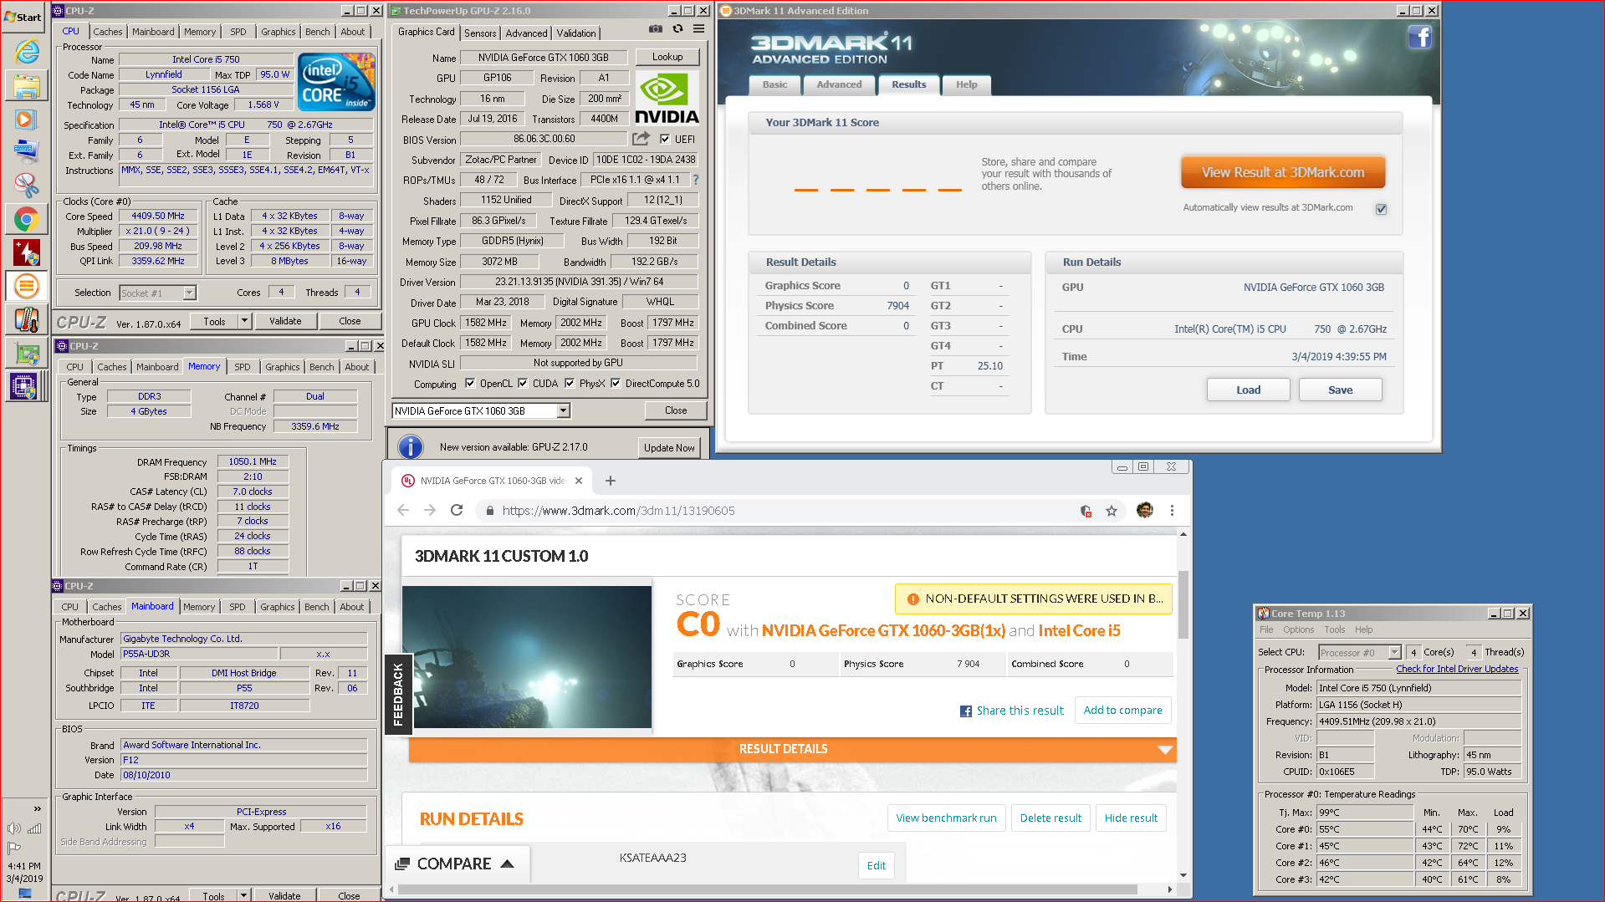This screenshot has width=1605, height=902.
Task: Reload the 3dmark.com page
Action: tap(457, 510)
